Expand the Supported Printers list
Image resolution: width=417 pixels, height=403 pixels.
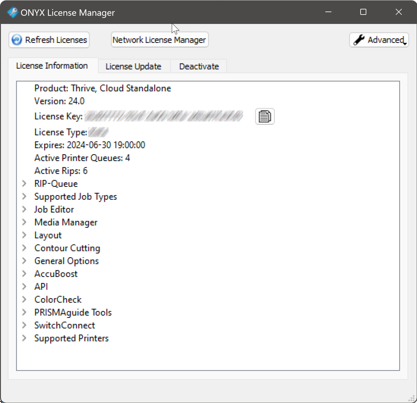[25, 338]
